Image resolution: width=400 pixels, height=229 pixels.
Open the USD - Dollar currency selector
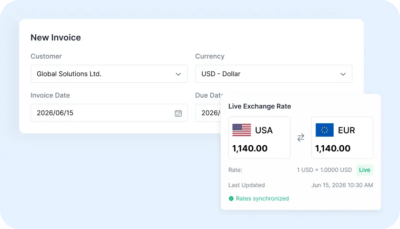(274, 74)
